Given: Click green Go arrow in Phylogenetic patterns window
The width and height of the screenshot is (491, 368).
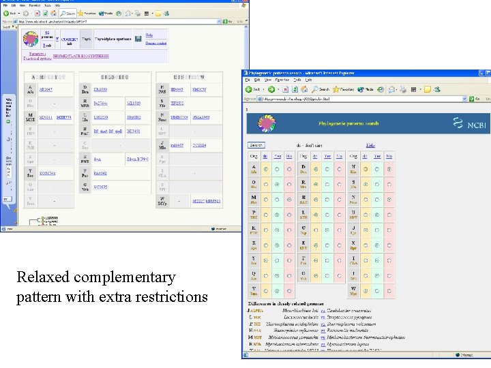Looking at the screenshot, I should (472, 99).
